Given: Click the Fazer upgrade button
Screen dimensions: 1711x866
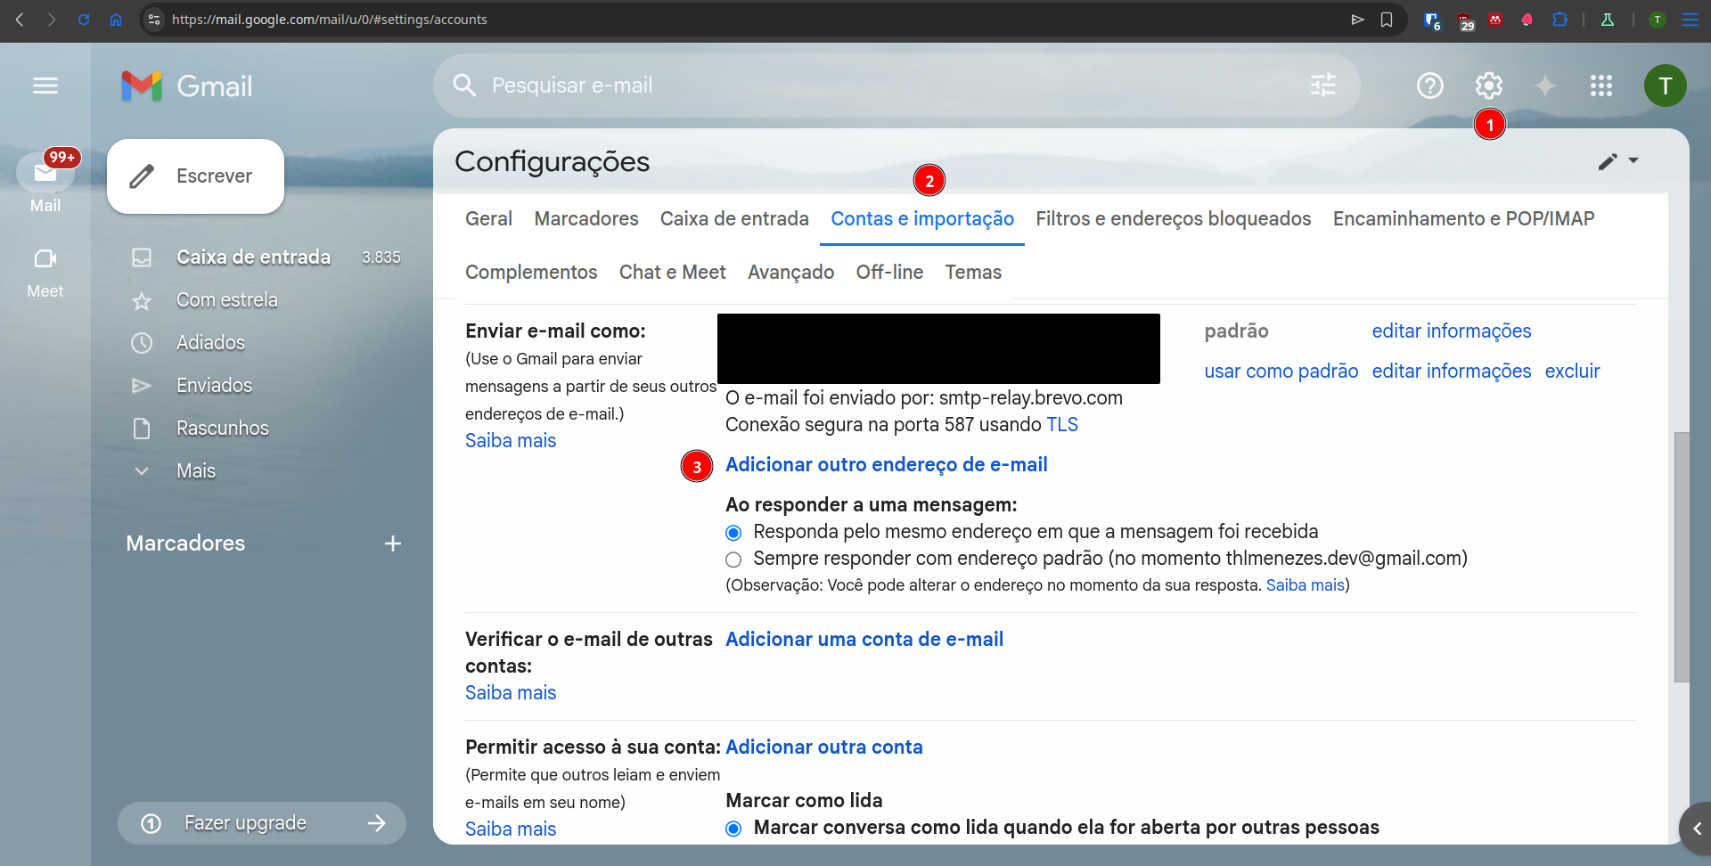Looking at the screenshot, I should click(262, 823).
